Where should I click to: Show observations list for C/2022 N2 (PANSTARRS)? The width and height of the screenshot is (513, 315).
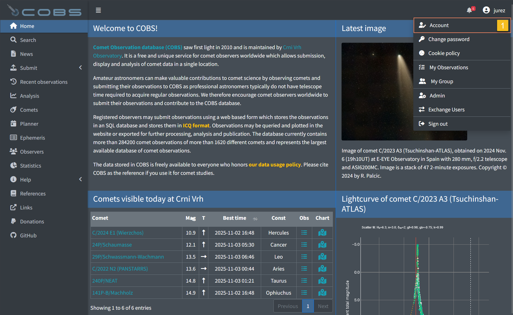(x=304, y=269)
